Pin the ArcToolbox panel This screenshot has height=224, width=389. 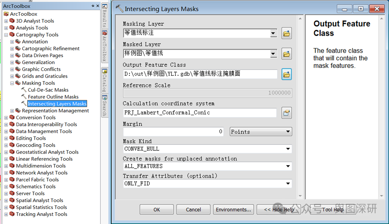pyautogui.click(x=93, y=6)
